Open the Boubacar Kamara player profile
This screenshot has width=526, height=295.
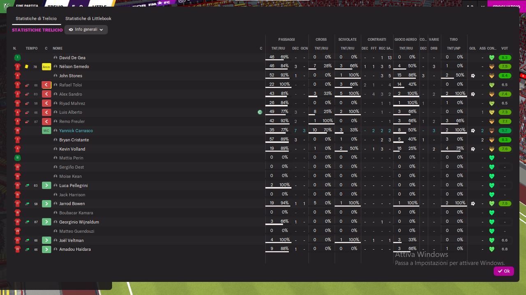pyautogui.click(x=76, y=213)
